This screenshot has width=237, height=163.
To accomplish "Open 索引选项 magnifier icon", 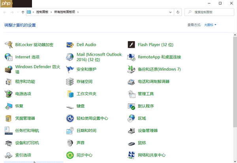I will pyautogui.click(x=9, y=155).
